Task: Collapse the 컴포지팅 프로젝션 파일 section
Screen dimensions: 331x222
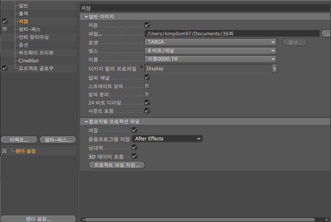Action: pyautogui.click(x=86, y=121)
